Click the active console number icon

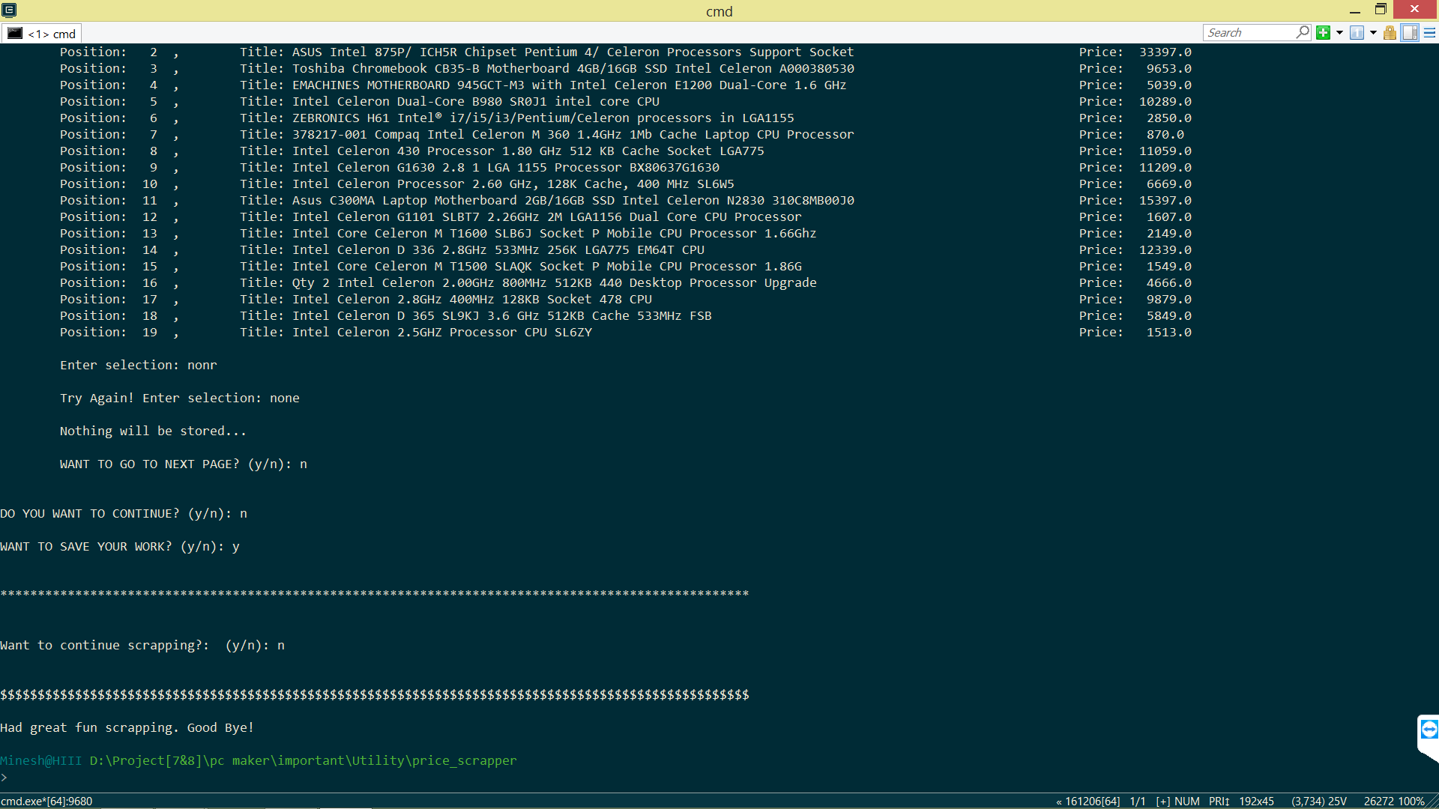tap(1357, 33)
